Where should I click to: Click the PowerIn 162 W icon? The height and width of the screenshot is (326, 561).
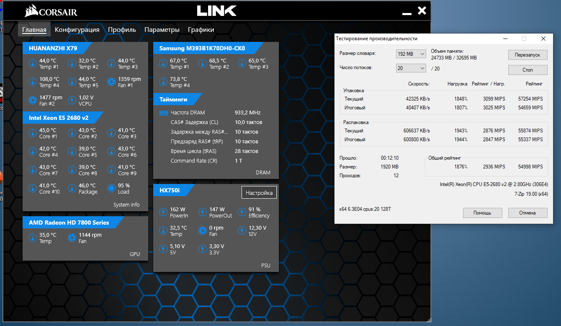[163, 212]
